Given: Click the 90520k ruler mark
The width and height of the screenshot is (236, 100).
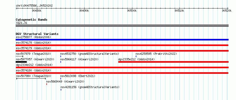Looking at the screenshot, I should click(x=227, y=11).
